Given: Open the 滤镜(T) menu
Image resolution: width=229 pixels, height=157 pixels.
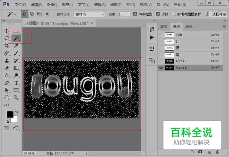Looking at the screenshot, I should (x=116, y=5).
